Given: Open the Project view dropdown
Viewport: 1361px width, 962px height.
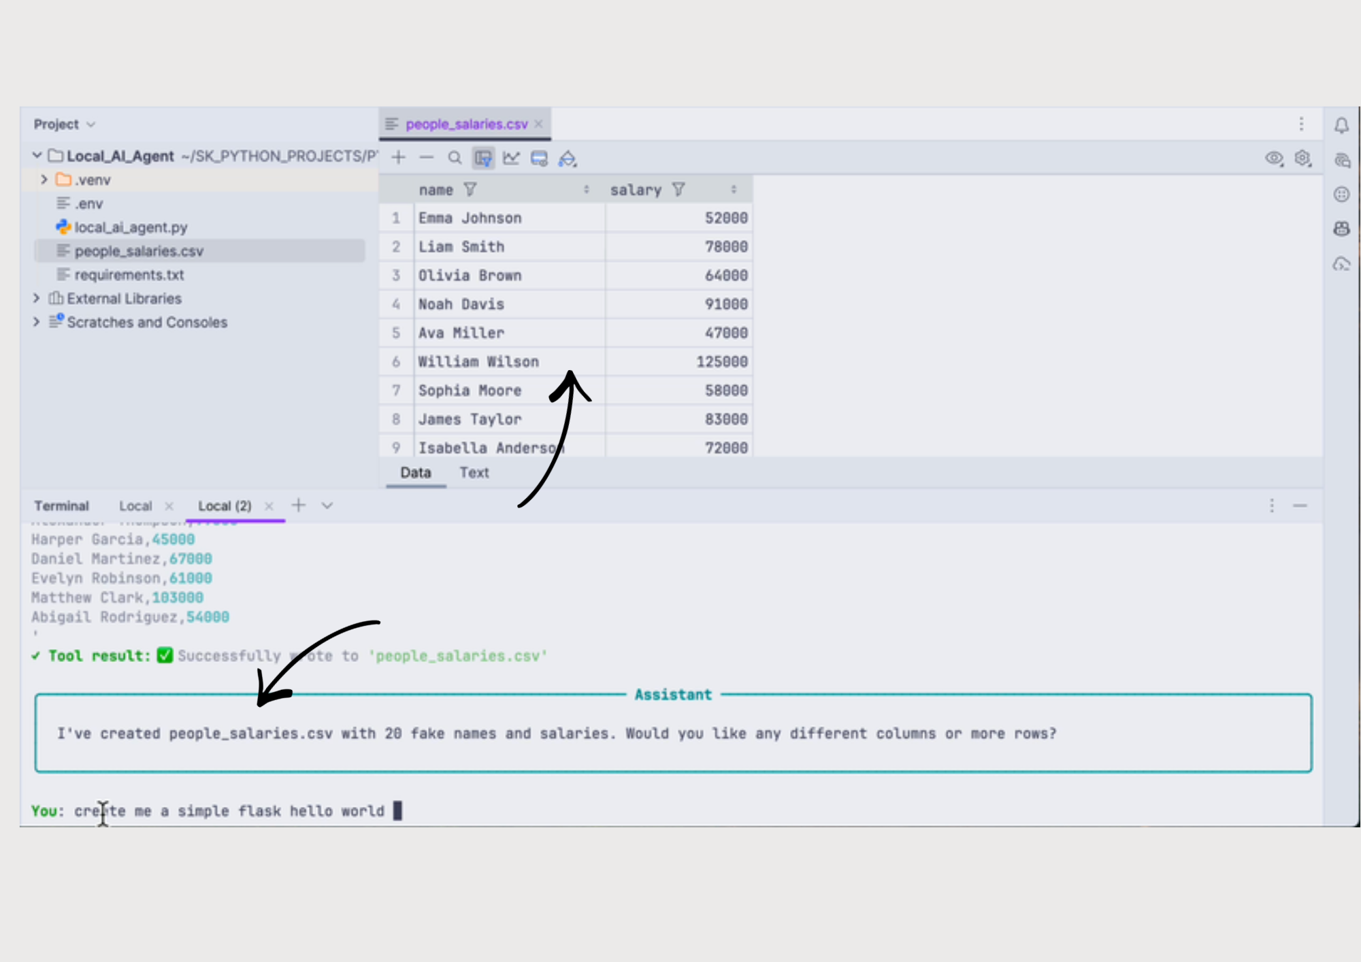Looking at the screenshot, I should point(65,125).
